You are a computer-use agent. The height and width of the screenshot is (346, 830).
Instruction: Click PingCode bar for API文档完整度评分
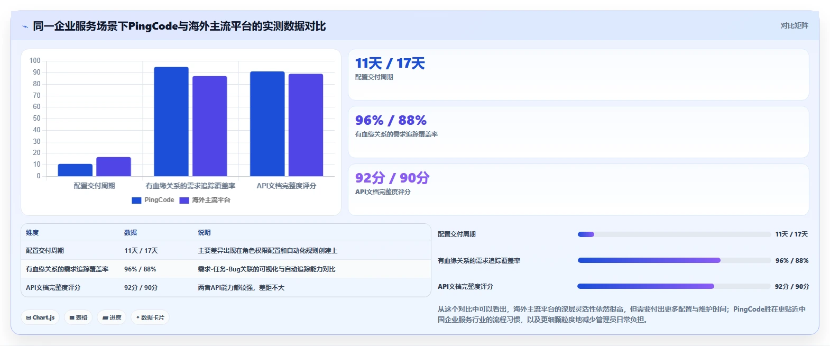268,124
